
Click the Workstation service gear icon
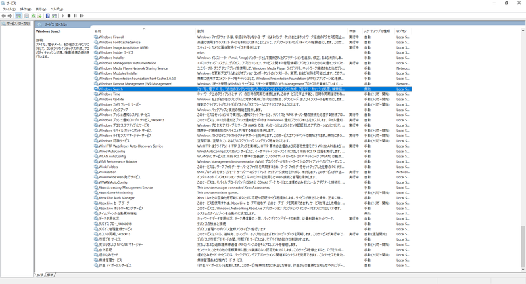pos(96,172)
